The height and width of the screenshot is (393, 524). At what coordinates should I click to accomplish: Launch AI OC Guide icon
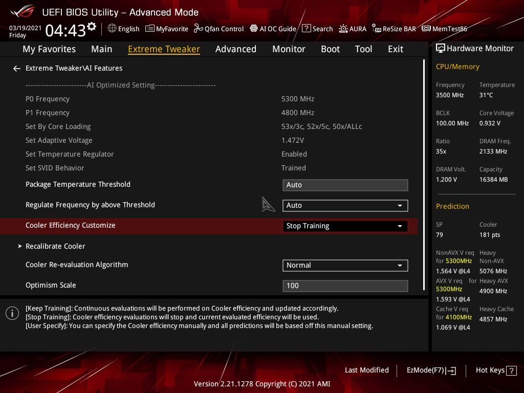[x=254, y=29]
